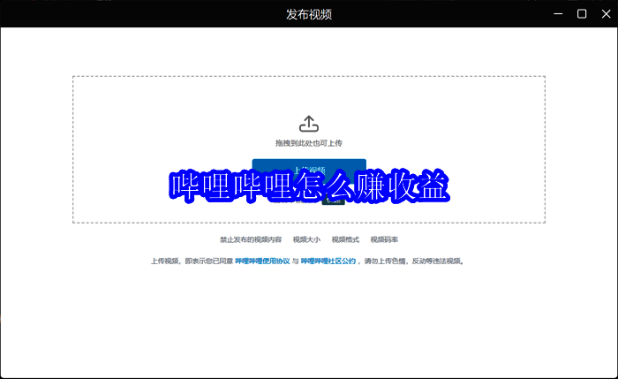Open the 视频大小 info link
This screenshot has height=379, width=618.
[x=306, y=239]
